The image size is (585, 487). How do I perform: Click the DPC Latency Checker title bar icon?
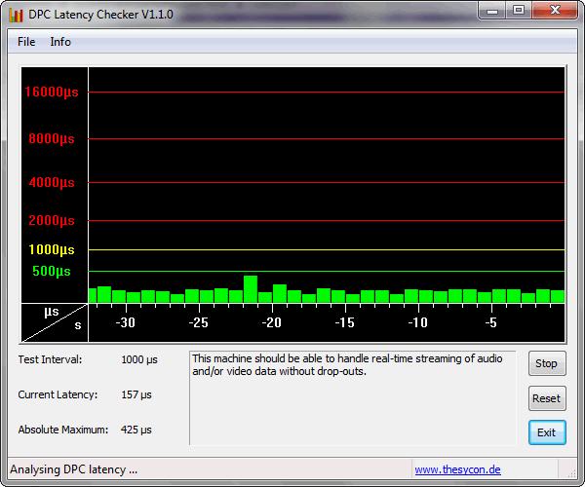(16, 15)
